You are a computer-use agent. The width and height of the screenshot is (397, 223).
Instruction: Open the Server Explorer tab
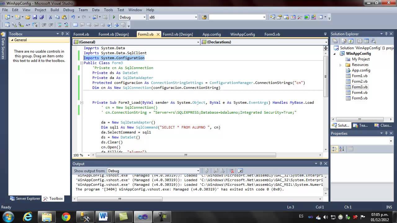click(25, 199)
